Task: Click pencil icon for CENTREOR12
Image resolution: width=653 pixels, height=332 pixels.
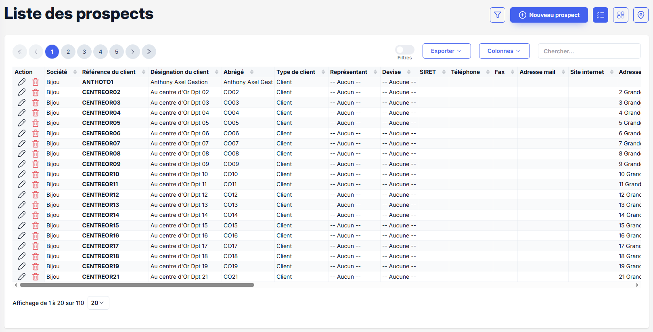Action: click(22, 195)
